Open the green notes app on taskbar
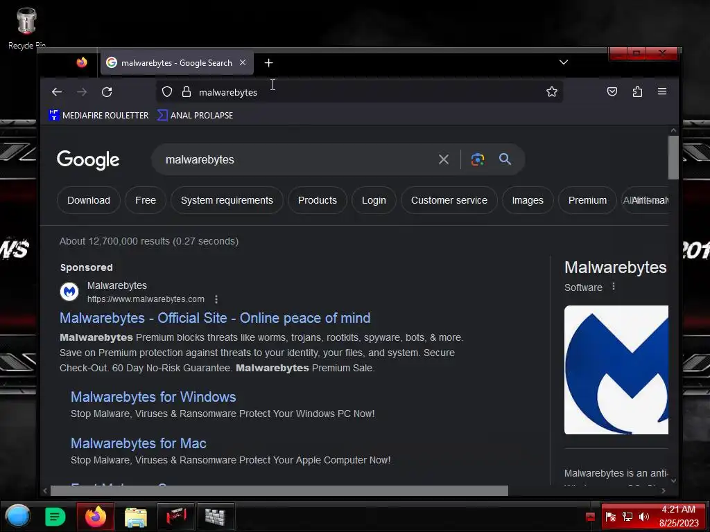 55,517
